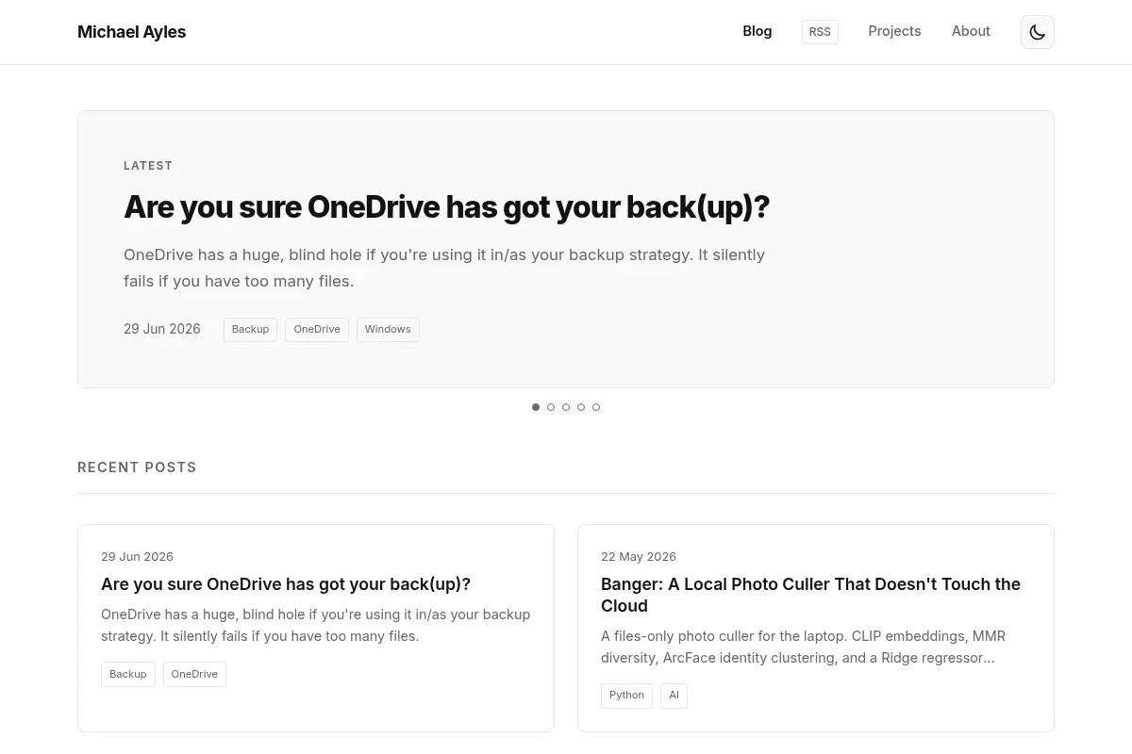1132x754 pixels.
Task: Select the Backup tag in the featured post
Action: [250, 329]
